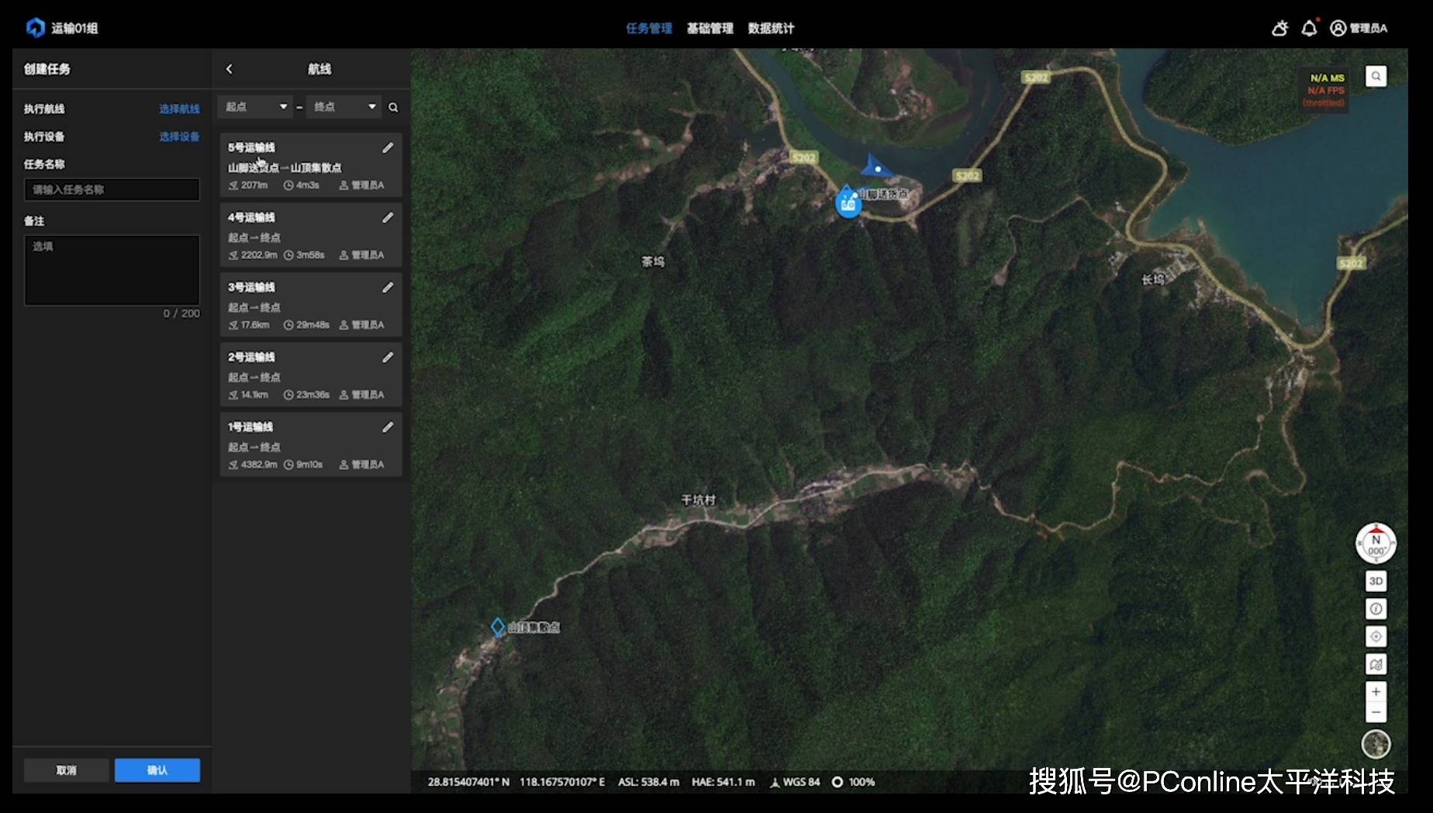Click the 干坑村 map label
1433x813 pixels.
coord(698,500)
